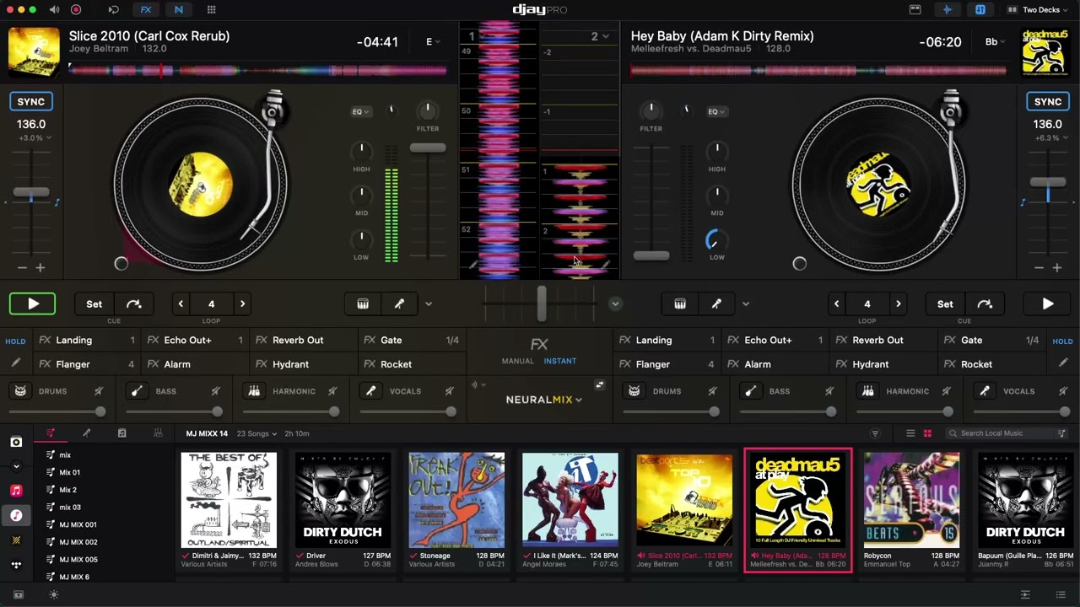
Task: Trigger Rocket FX on right deck
Action: point(991,364)
